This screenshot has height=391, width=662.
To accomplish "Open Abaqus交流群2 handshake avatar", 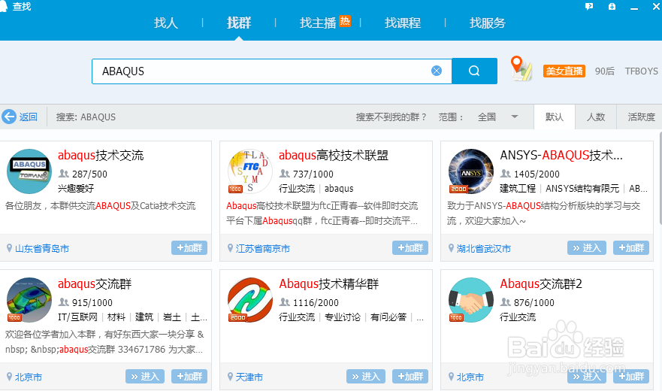I will tap(470, 300).
